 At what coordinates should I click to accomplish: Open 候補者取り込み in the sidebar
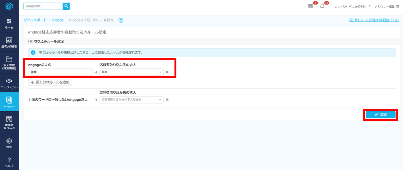coord(9,123)
